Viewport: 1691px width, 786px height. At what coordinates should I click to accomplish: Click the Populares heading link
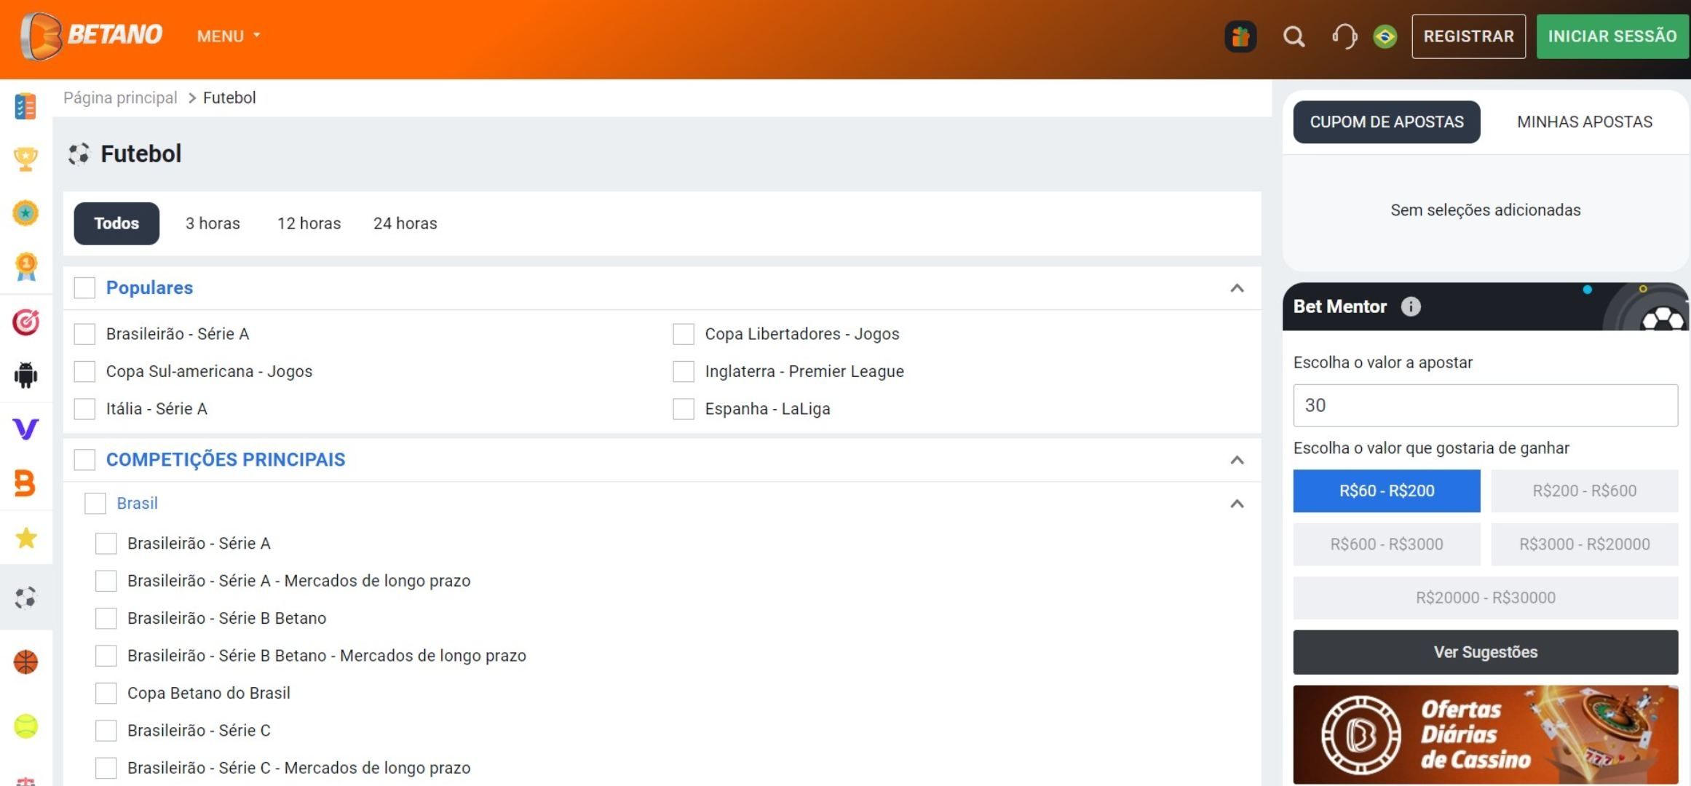149,288
